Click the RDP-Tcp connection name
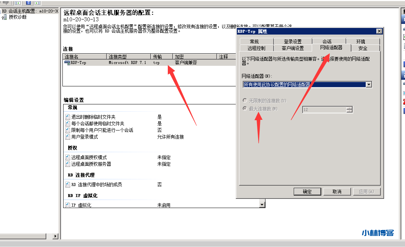Image resolution: width=405 pixels, height=247 pixels. pos(79,62)
